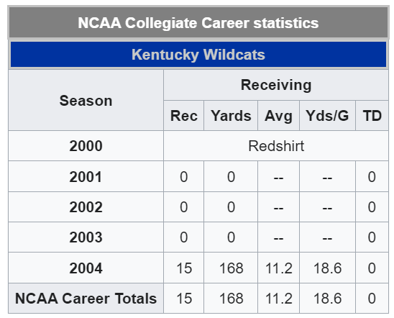Click the Season column header
394x318 pixels.
(86, 100)
